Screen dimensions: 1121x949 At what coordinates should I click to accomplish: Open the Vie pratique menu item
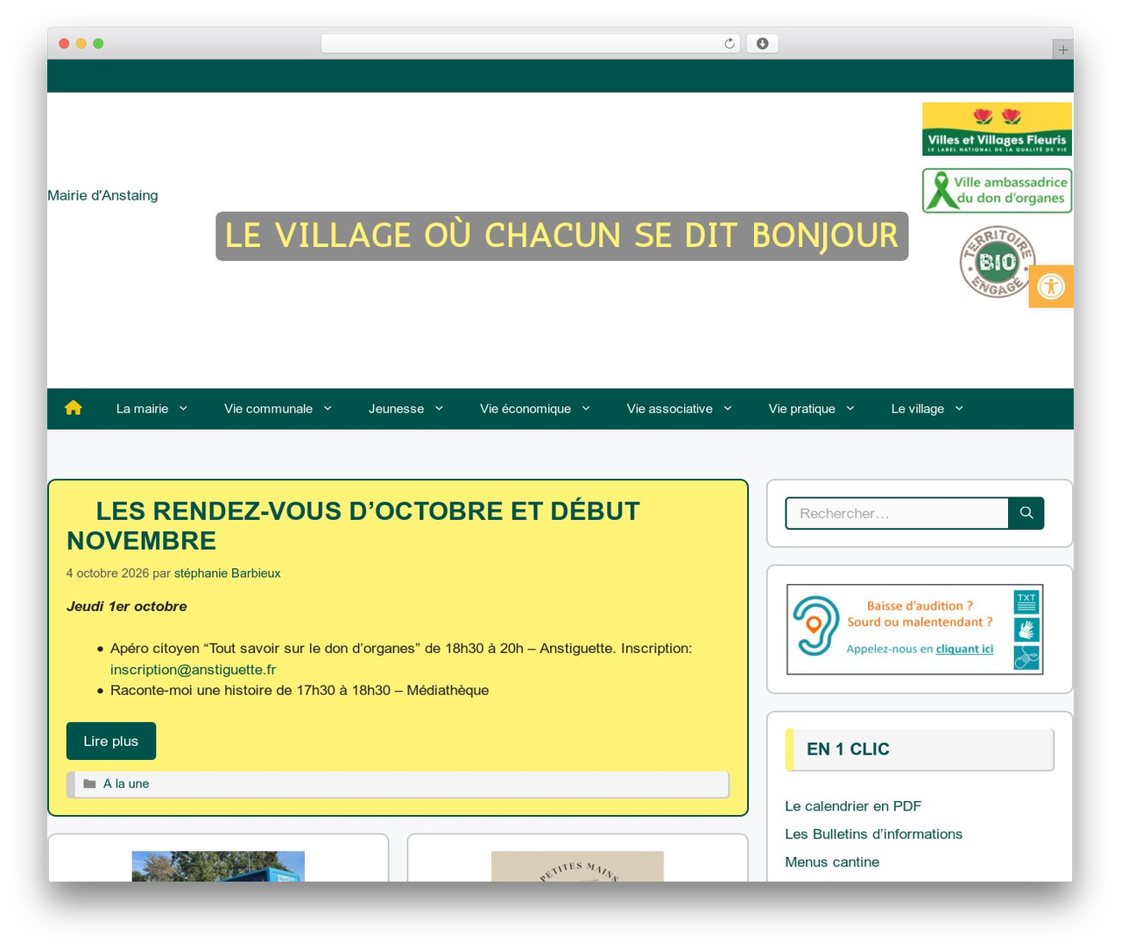point(801,409)
